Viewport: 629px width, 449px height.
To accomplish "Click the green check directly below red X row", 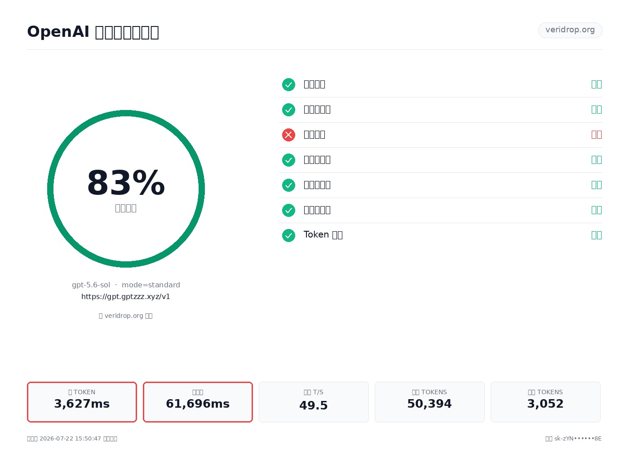I will tap(288, 160).
